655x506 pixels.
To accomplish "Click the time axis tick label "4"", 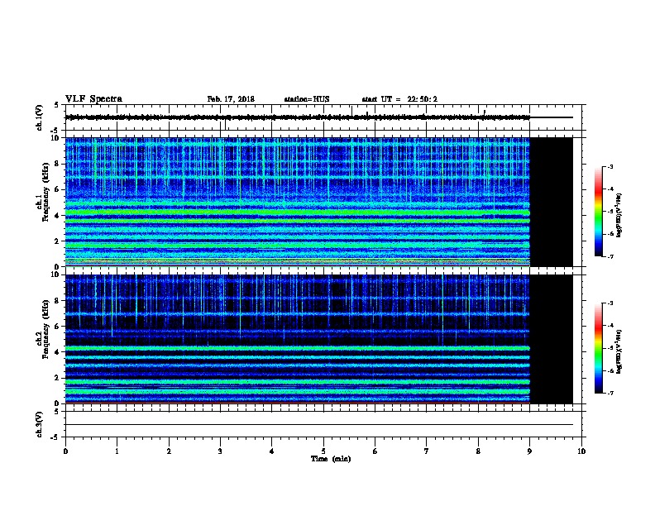I will click(272, 451).
